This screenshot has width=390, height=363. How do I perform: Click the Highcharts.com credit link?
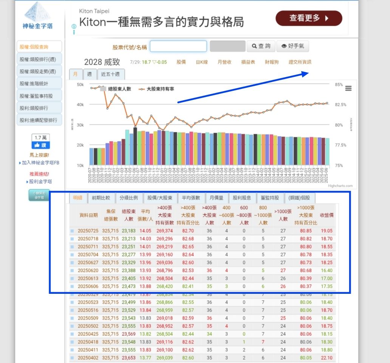(x=340, y=186)
